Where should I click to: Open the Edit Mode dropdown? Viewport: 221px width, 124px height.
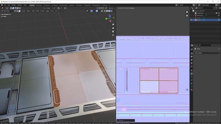tap(7, 11)
